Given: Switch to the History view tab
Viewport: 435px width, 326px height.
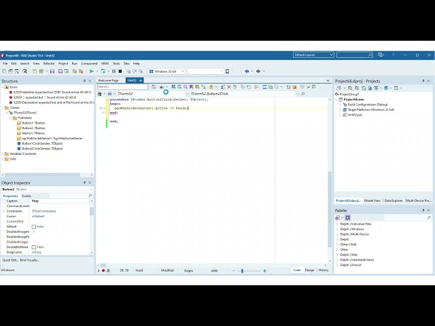Looking at the screenshot, I should point(324,270).
